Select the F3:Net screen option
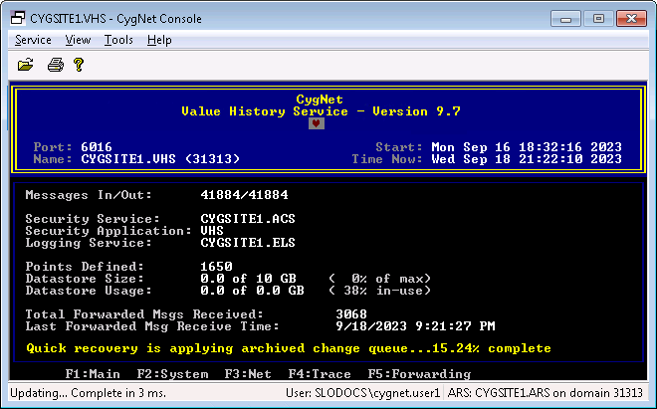657x409 pixels. tap(248, 374)
